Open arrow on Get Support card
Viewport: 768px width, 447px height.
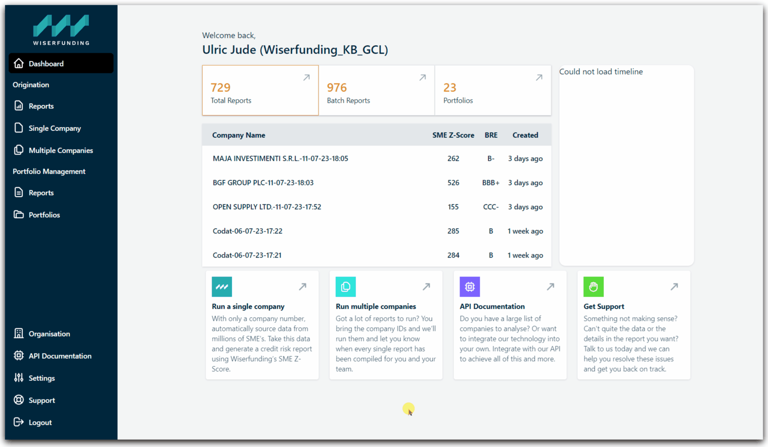(674, 287)
